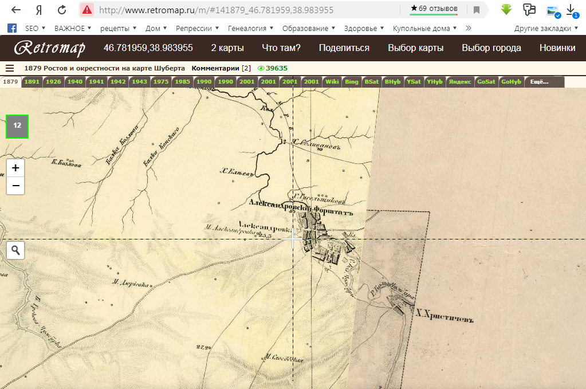Click the picture extension icon with checkmark
586x389 pixels.
pyautogui.click(x=553, y=11)
